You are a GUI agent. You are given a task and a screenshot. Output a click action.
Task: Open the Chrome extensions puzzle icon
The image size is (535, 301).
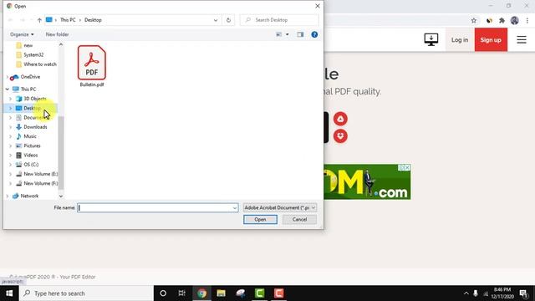coord(502,20)
